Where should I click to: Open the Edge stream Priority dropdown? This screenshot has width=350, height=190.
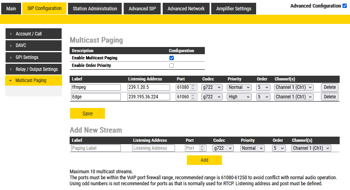point(239,97)
